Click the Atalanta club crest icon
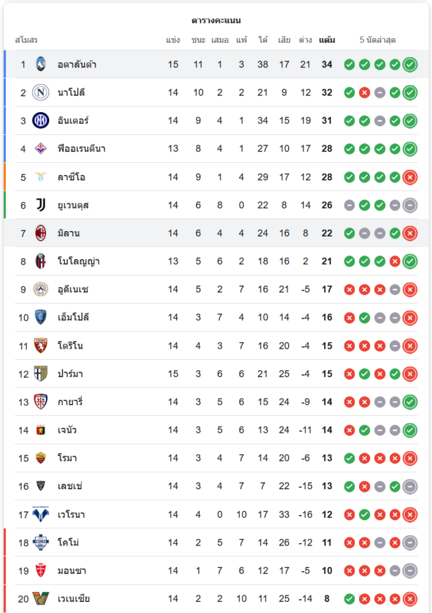 [x=40, y=64]
